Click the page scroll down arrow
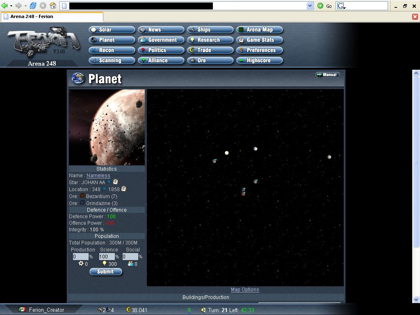This screenshot has width=420, height=315. pos(416,299)
